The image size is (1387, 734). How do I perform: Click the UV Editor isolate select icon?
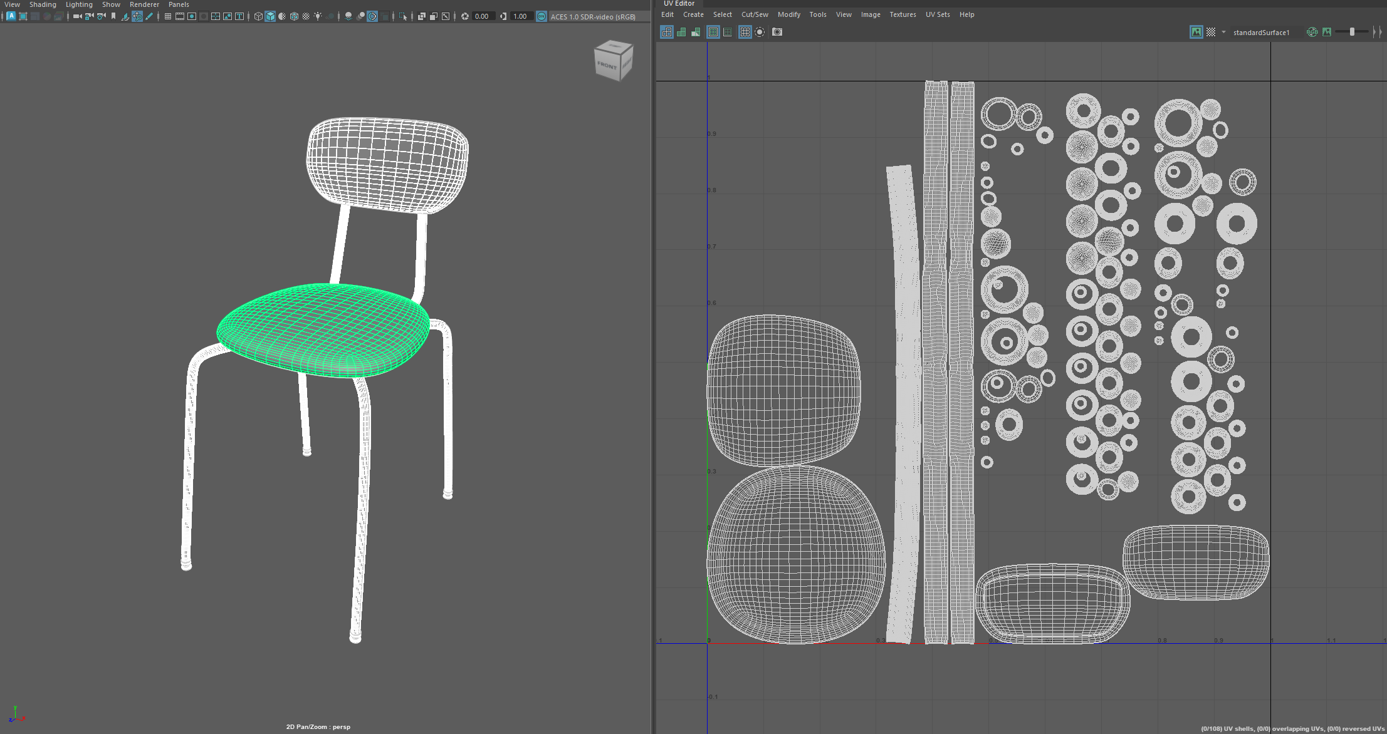pyautogui.click(x=760, y=32)
